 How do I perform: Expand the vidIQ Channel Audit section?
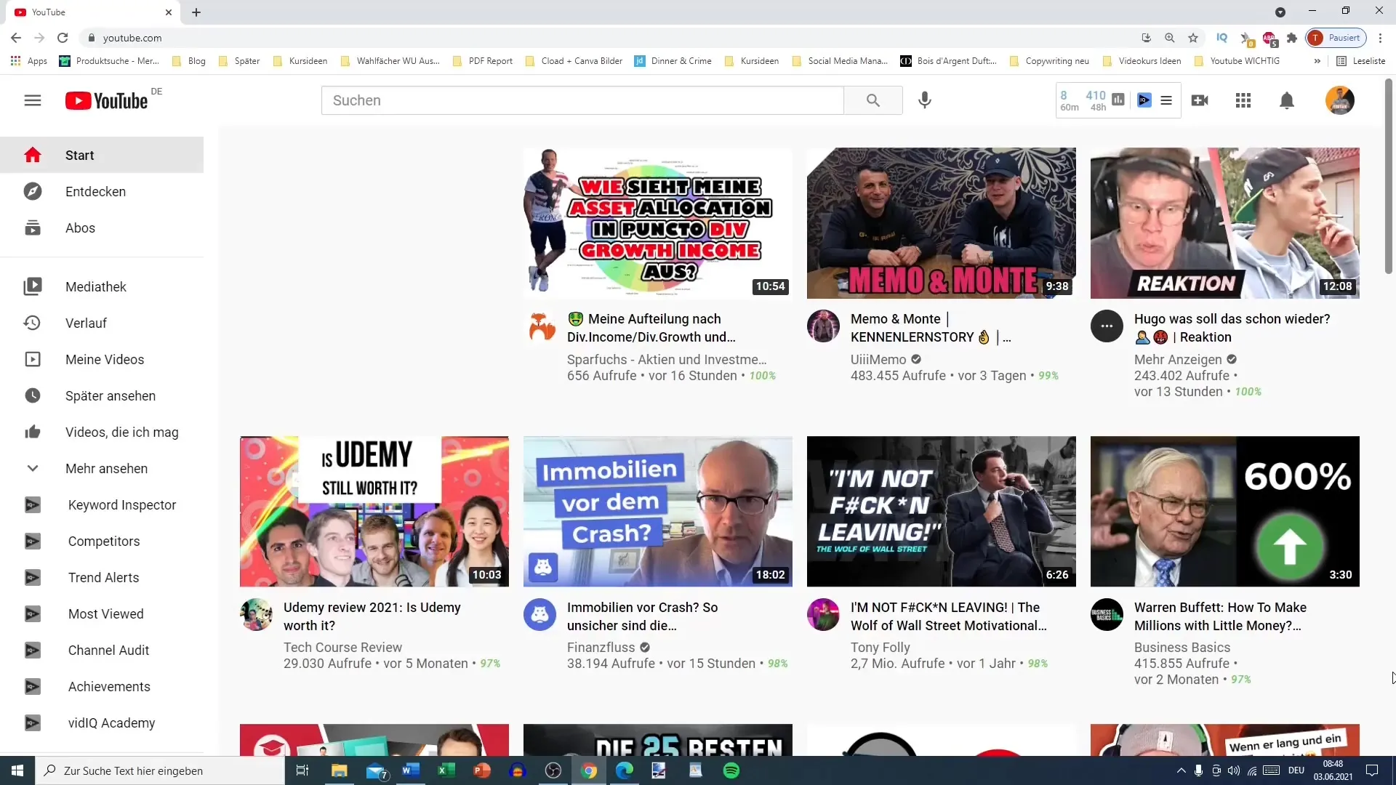pos(108,650)
